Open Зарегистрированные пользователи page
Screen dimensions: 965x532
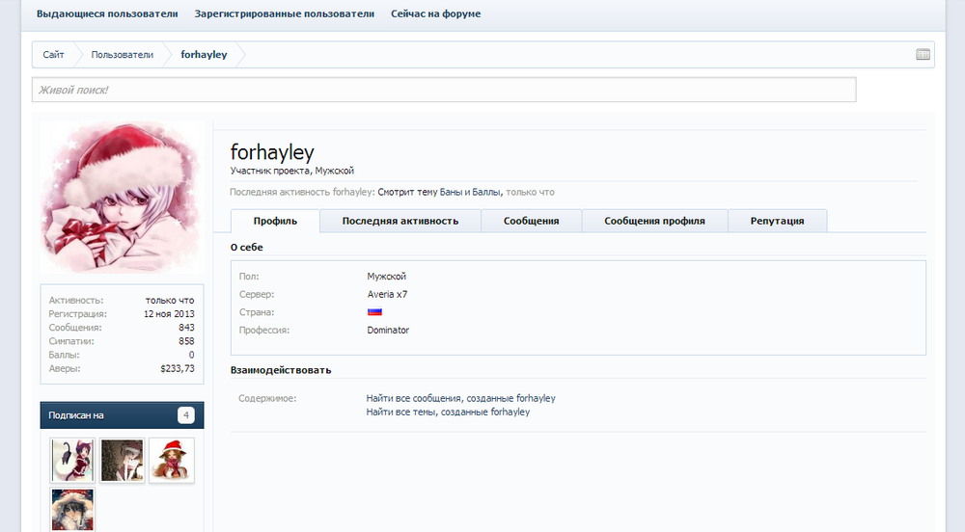(x=284, y=14)
